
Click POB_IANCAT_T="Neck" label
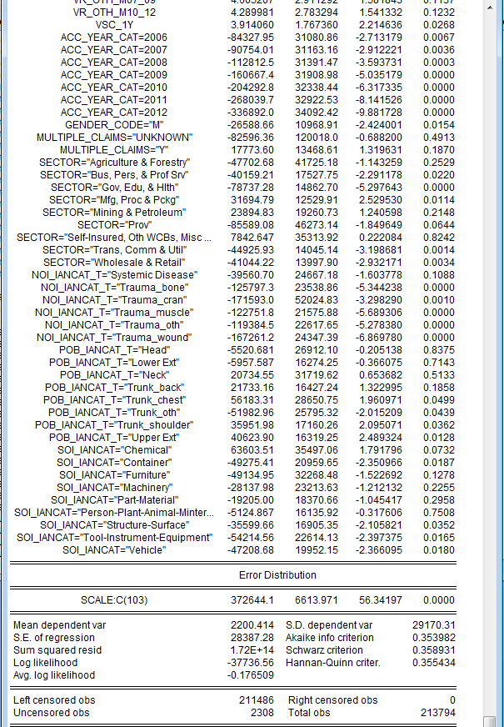[x=114, y=375]
